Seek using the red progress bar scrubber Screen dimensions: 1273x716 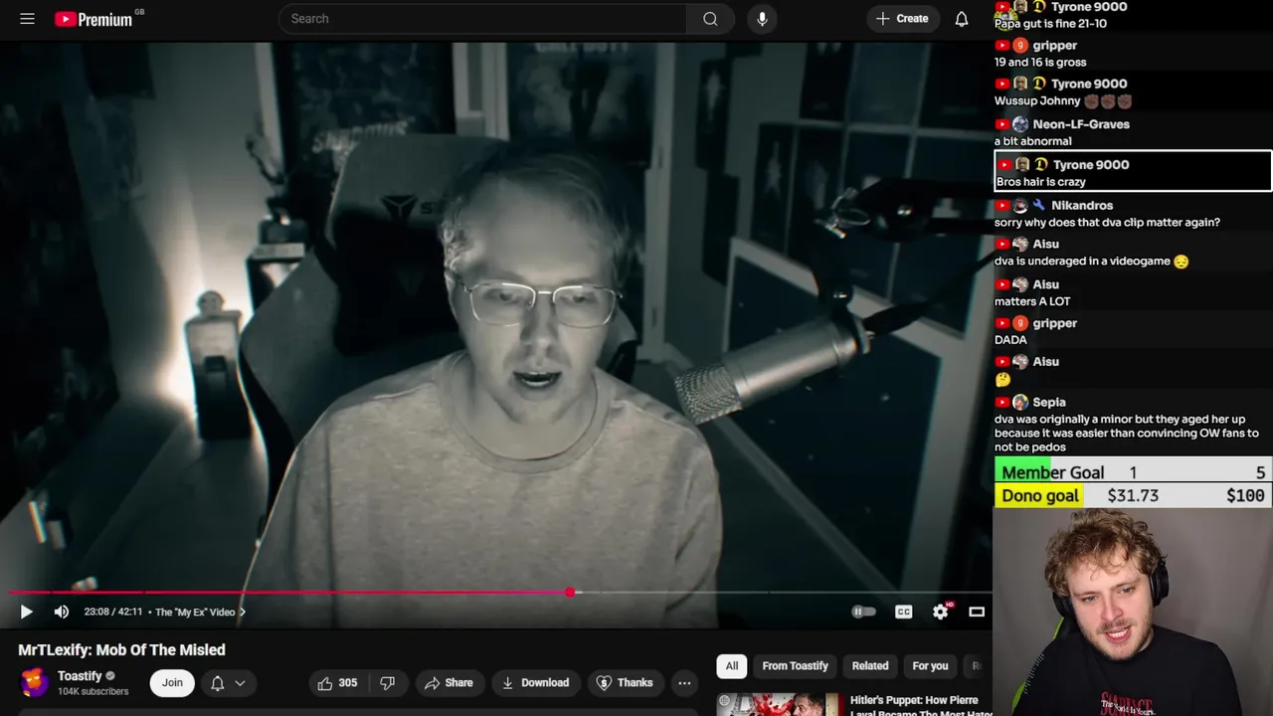(x=570, y=593)
